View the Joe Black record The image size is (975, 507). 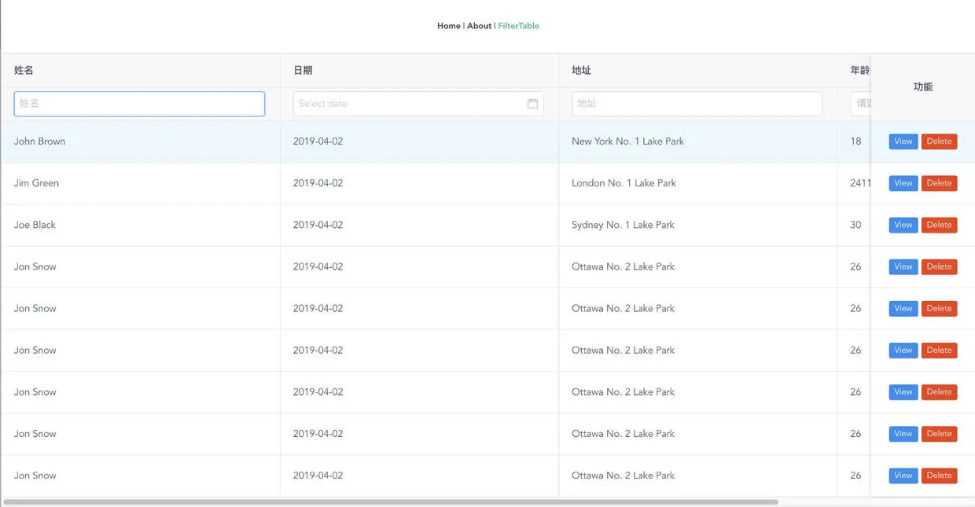tap(903, 225)
